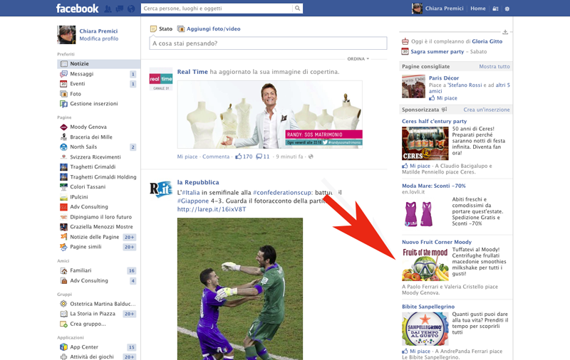Click Mi piace under Paris Décor
Image resolution: width=570 pixels, height=360 pixels.
click(x=447, y=98)
